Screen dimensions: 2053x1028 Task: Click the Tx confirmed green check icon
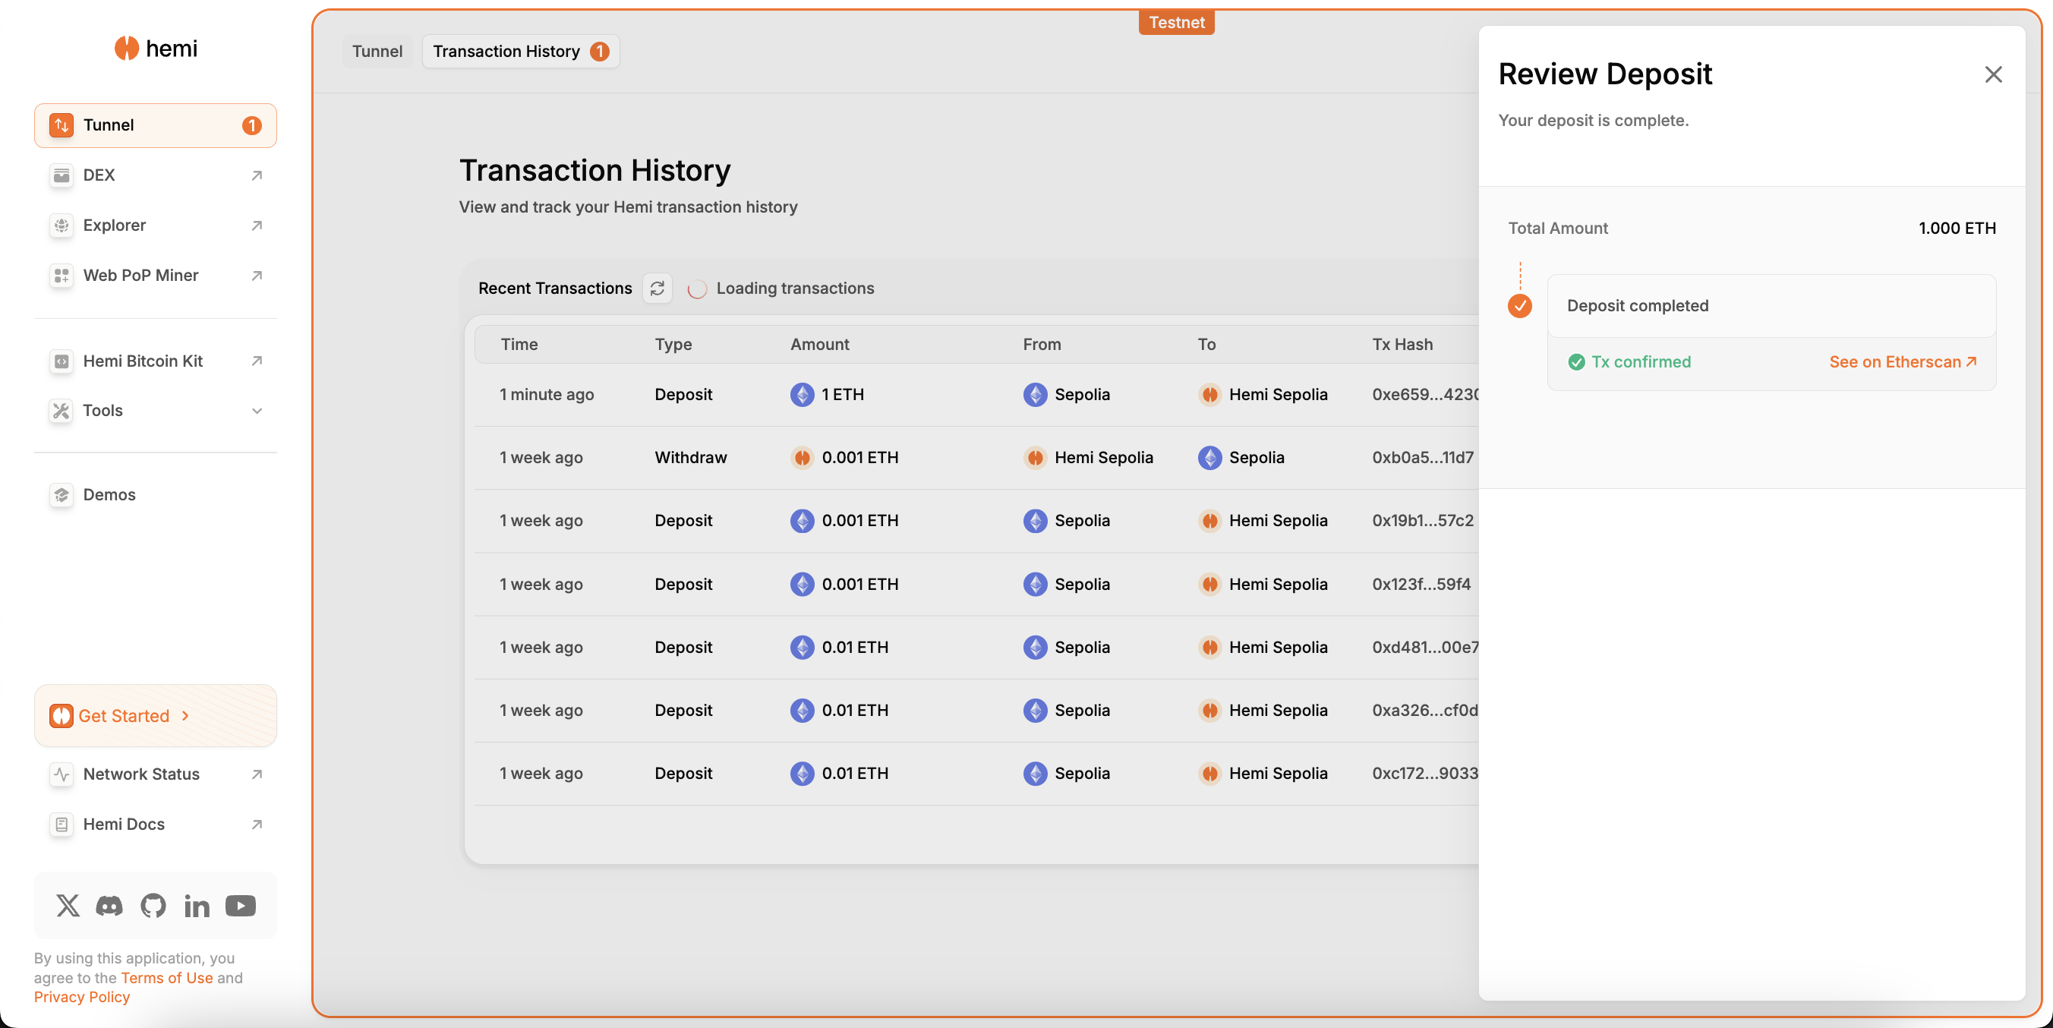click(1576, 362)
